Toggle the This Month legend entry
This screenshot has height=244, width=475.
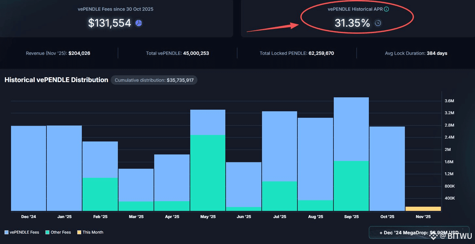(90, 232)
